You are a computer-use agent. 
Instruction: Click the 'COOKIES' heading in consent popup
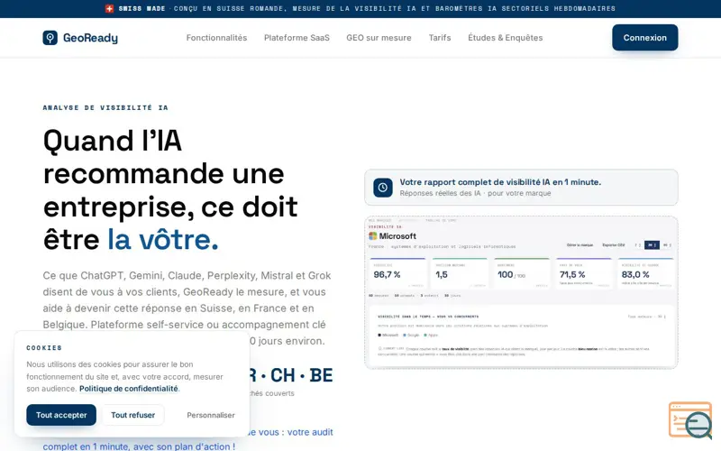(44, 348)
